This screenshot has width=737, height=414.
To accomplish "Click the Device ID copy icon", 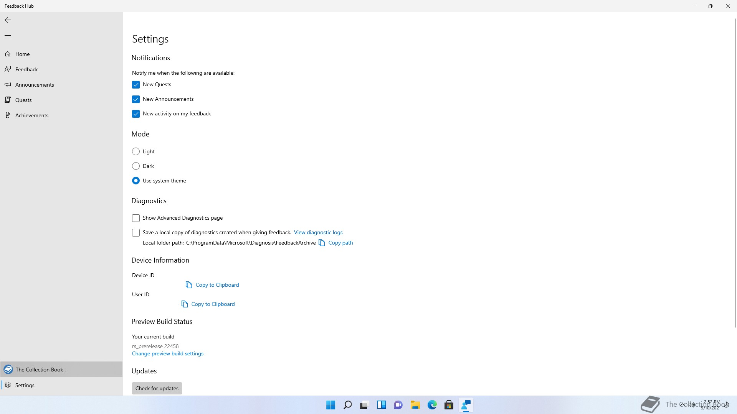I will [189, 285].
